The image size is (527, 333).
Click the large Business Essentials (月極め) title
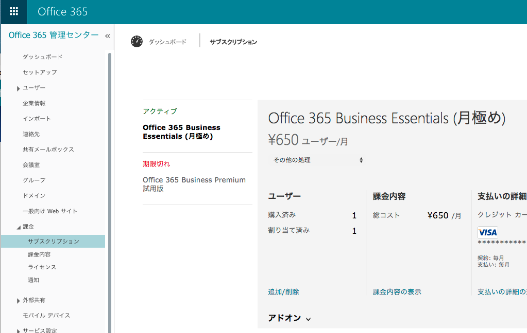tap(387, 118)
